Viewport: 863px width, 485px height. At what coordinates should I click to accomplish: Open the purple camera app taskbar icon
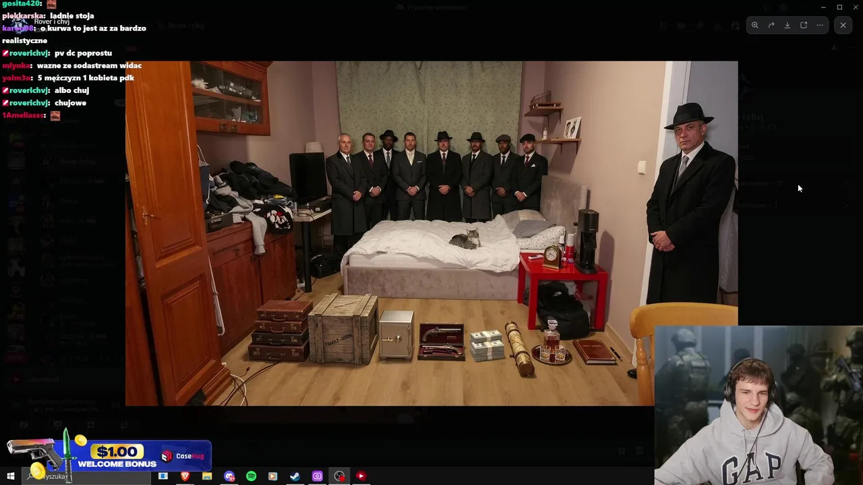click(317, 476)
